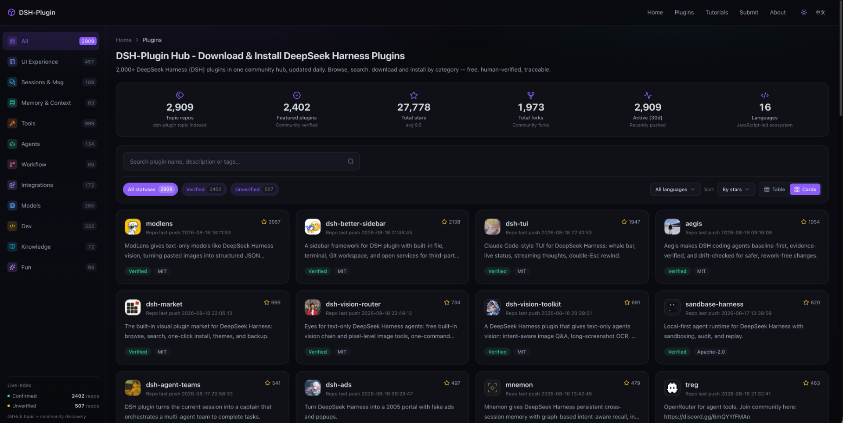This screenshot has width=843, height=423.
Task: Click the sandbase-harness avatar icon
Action: pyautogui.click(x=672, y=308)
